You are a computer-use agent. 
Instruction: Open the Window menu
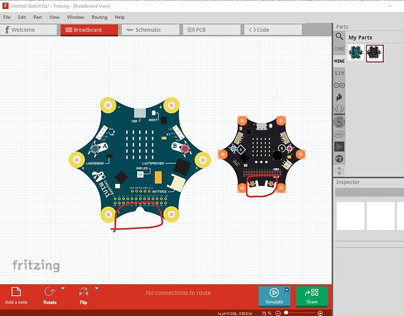coord(75,17)
